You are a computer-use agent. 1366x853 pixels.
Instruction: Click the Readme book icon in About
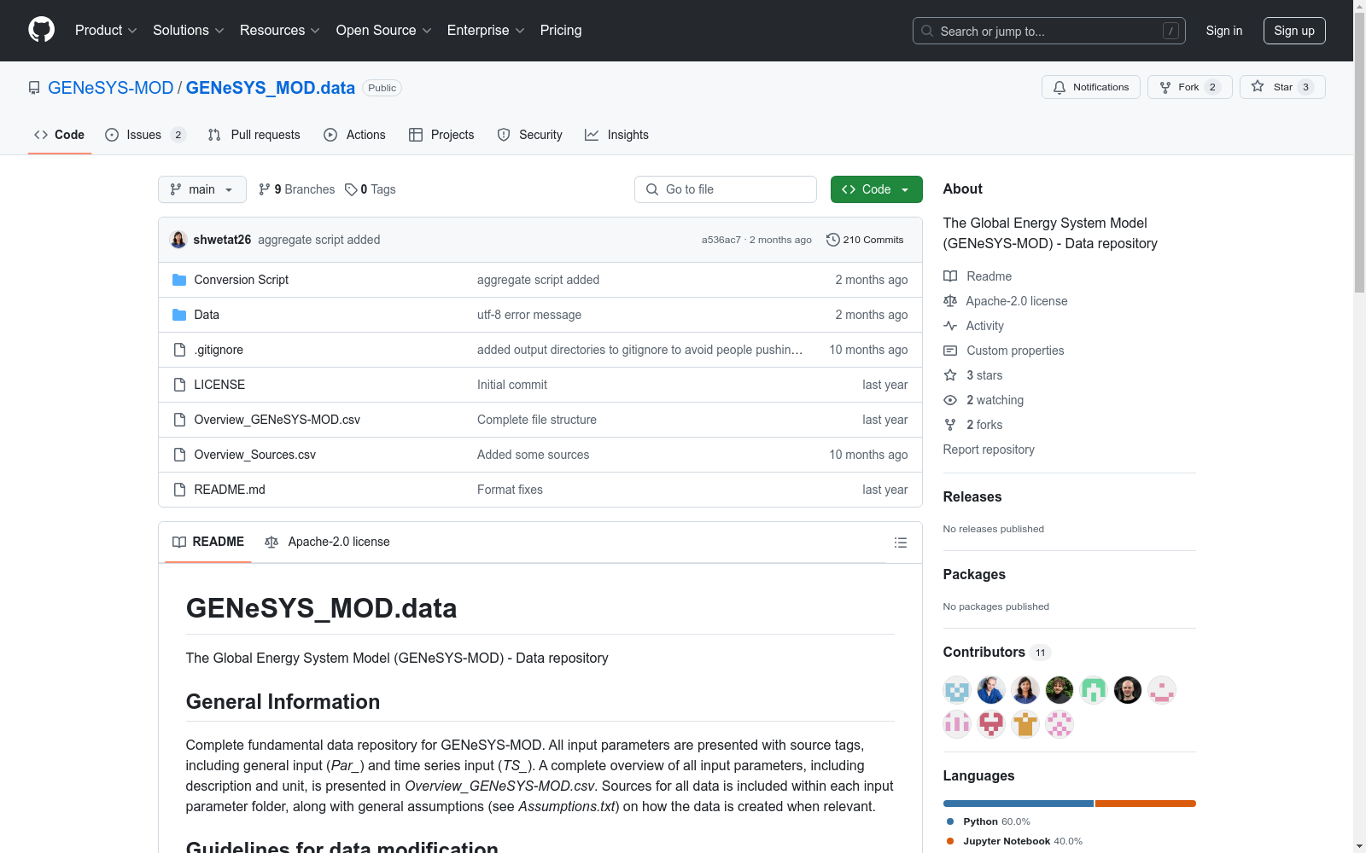[x=950, y=276]
